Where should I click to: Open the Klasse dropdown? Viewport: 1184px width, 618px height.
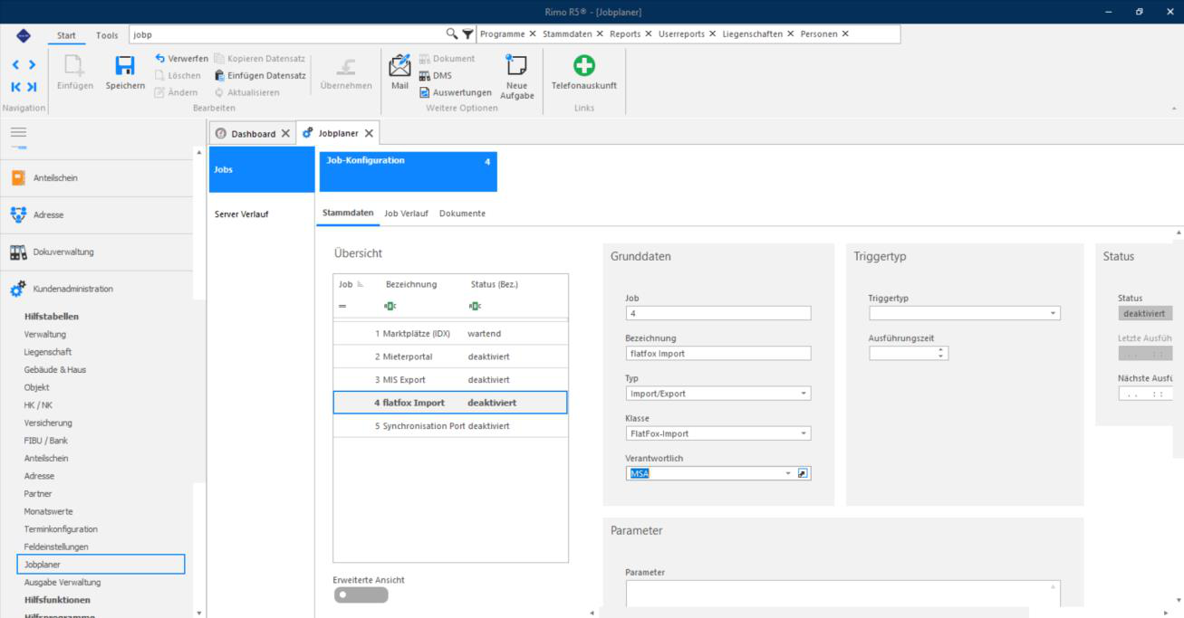point(804,433)
